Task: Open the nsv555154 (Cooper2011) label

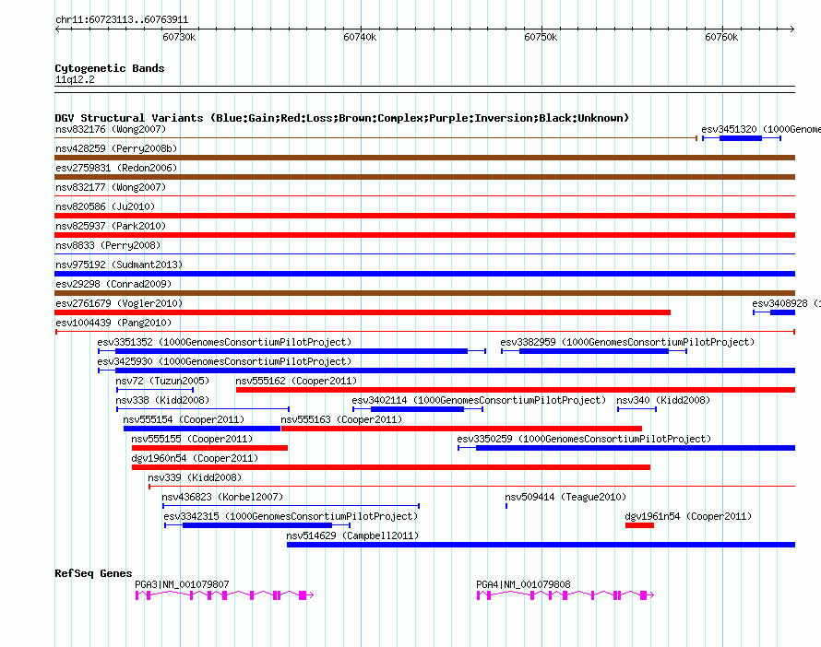Action: coord(184,419)
